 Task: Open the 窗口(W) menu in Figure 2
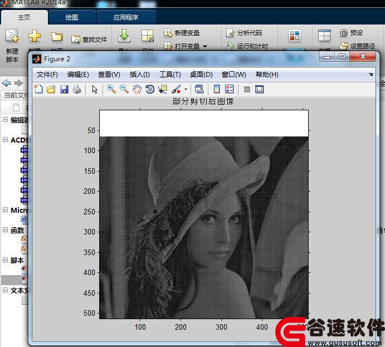(x=234, y=75)
